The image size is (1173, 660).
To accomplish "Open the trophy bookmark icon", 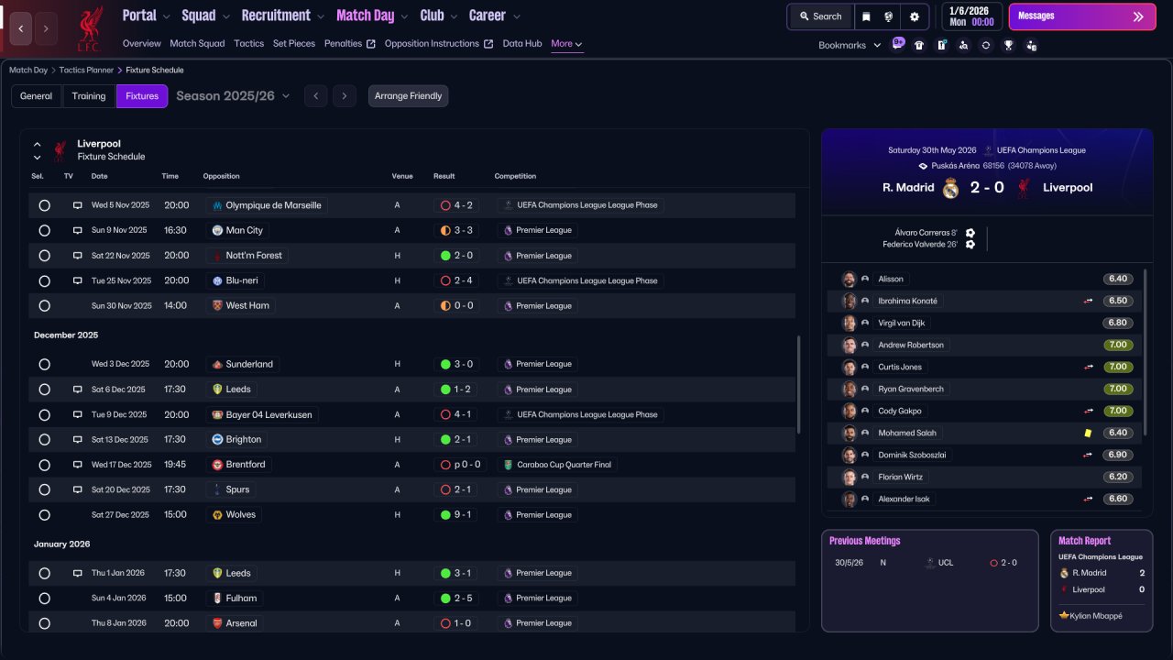I will pyautogui.click(x=1008, y=45).
